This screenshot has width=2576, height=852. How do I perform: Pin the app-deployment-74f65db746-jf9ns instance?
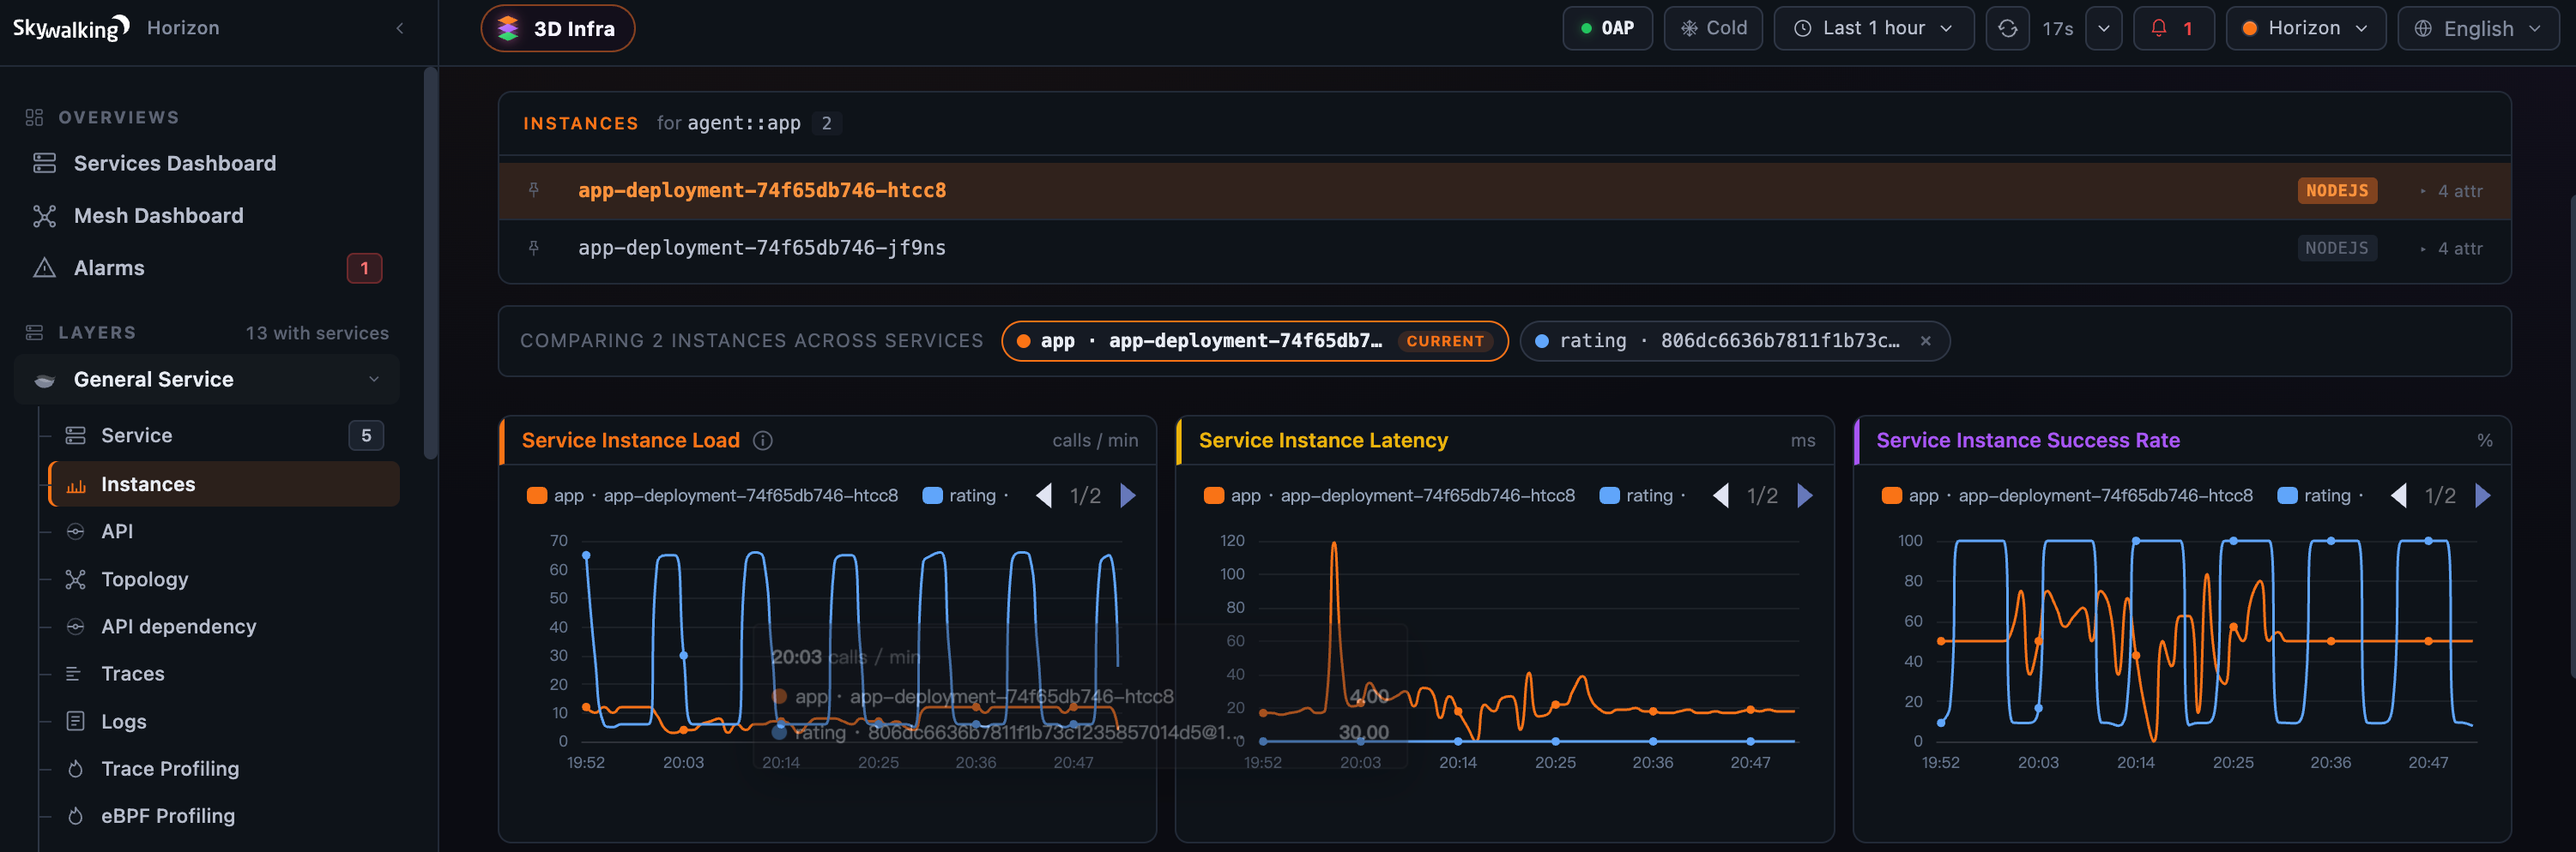pyautogui.click(x=534, y=248)
